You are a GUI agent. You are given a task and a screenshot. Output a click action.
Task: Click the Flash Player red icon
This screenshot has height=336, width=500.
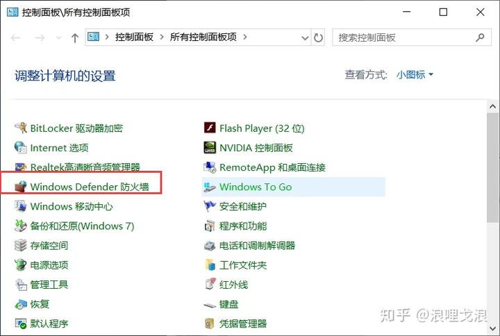point(210,128)
